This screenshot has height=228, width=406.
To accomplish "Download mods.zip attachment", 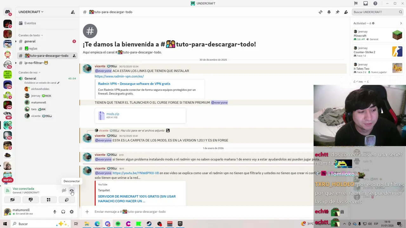I will tap(113, 114).
